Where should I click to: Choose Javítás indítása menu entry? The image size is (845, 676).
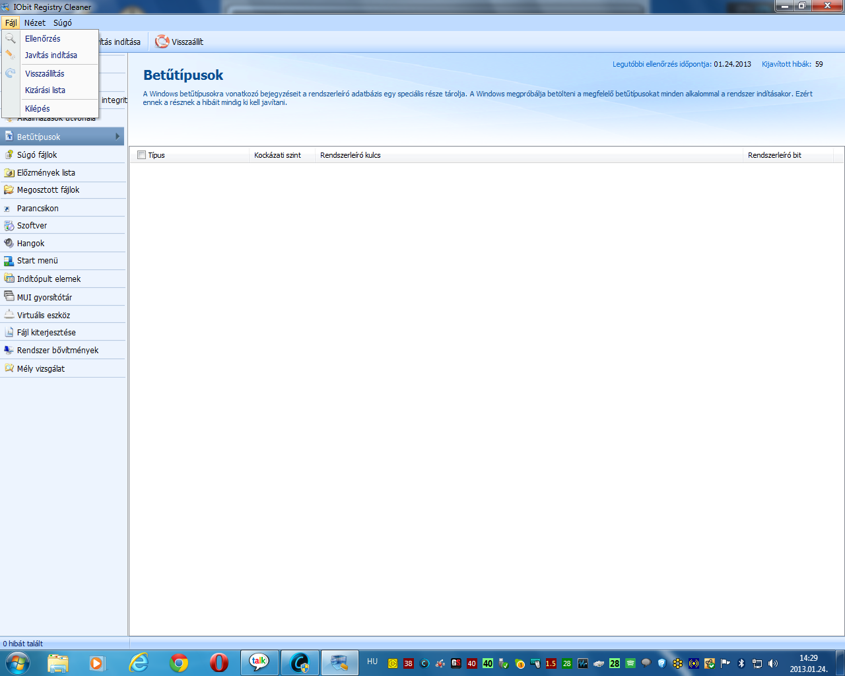(x=50, y=55)
